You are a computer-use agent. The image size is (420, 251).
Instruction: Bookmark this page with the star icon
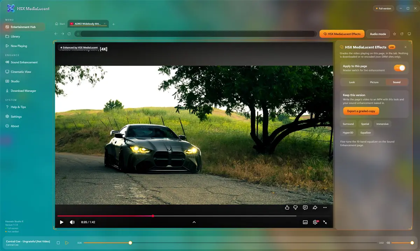pos(394,34)
